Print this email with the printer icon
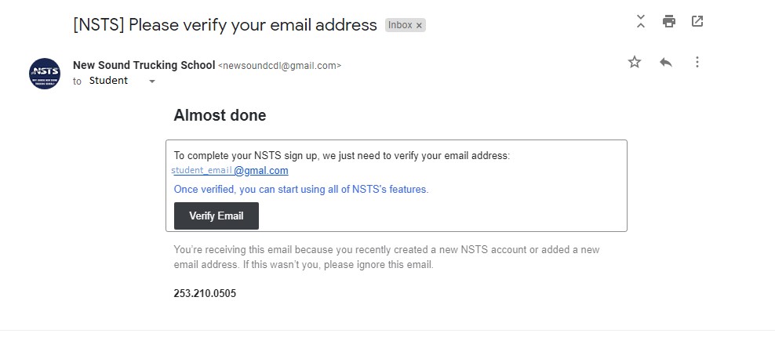This screenshot has height=337, width=775. (669, 21)
